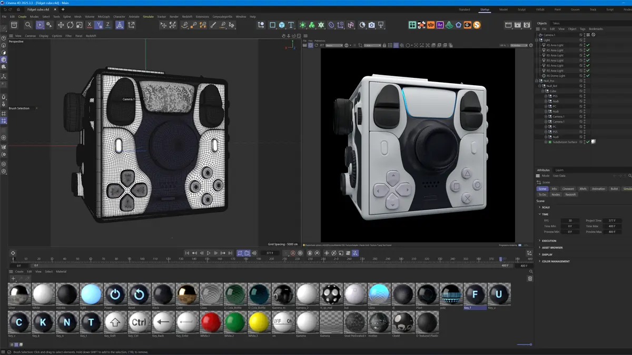The image size is (632, 355).
Task: Toggle Subdivision Surface enable checkmark
Action: (588, 142)
